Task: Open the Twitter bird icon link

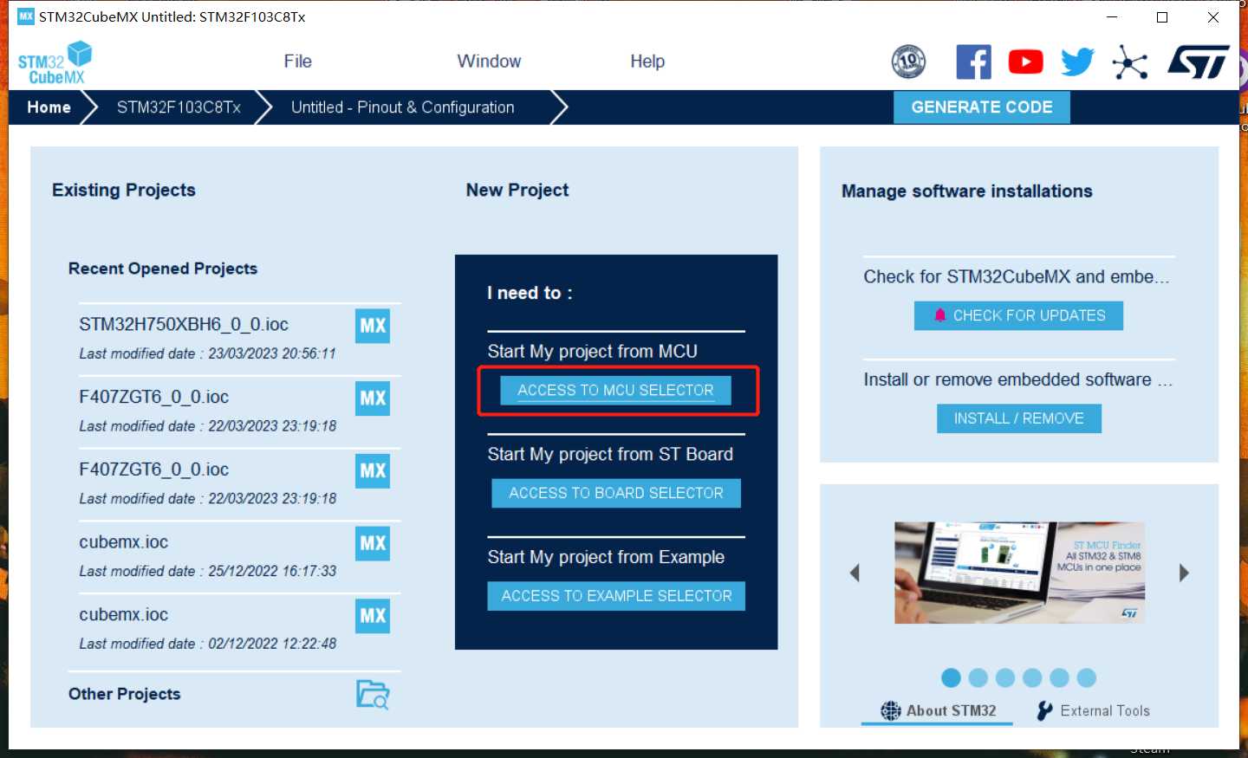Action: point(1077,62)
